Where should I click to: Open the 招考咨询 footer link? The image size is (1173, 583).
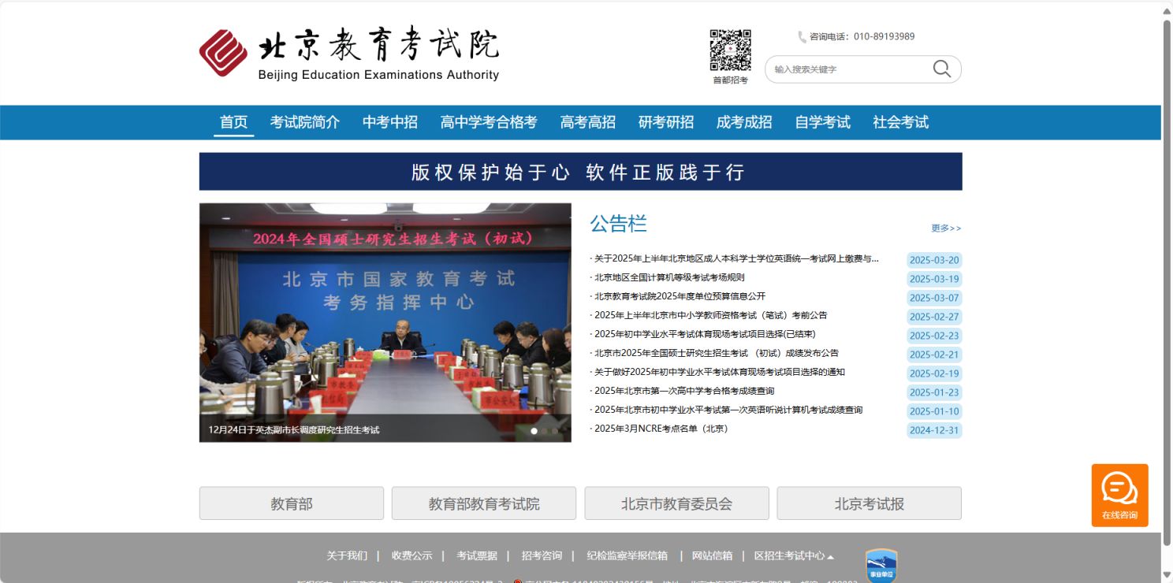(x=542, y=556)
